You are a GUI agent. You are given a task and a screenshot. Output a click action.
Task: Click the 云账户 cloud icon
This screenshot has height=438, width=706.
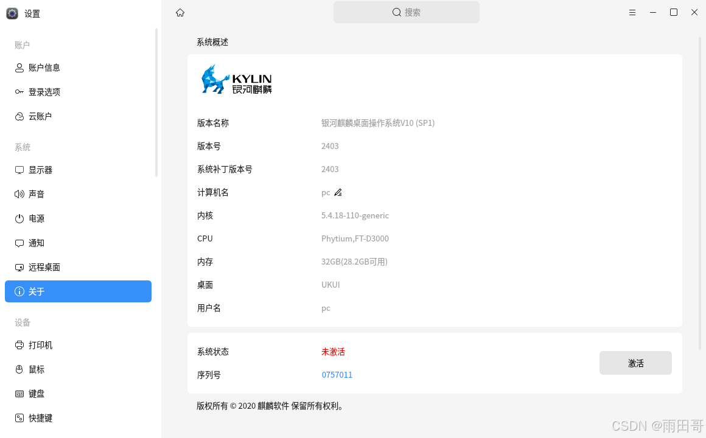pos(19,116)
